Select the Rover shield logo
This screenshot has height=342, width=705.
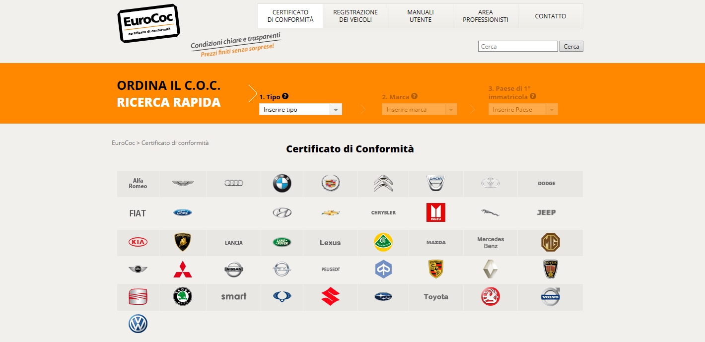tap(551, 269)
